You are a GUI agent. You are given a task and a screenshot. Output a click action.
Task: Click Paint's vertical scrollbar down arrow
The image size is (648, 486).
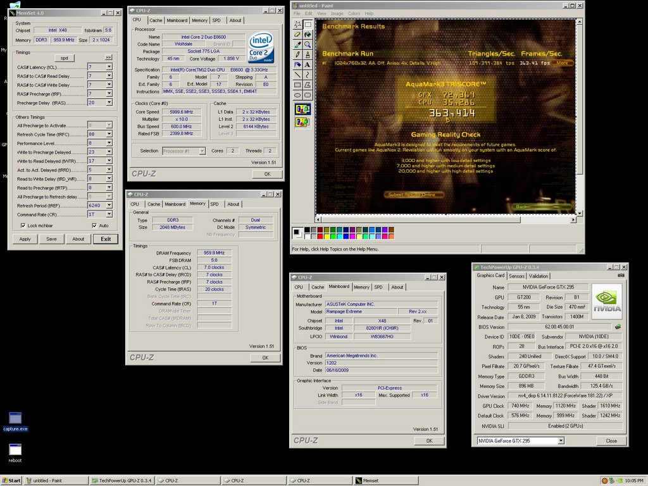click(x=579, y=213)
